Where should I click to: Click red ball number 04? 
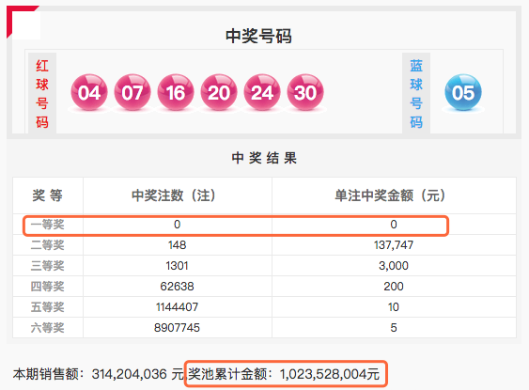pyautogui.click(x=89, y=92)
